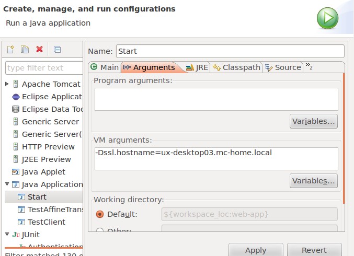
Task: Click the duplicate configuration icon
Action: (25, 50)
